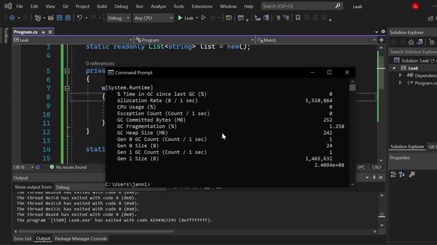Viewport: 437px width, 245px height.
Task: Select the Output tab at bottom
Action: 43,239
